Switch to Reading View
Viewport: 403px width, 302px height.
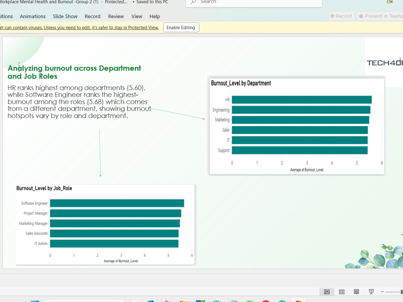(356, 292)
